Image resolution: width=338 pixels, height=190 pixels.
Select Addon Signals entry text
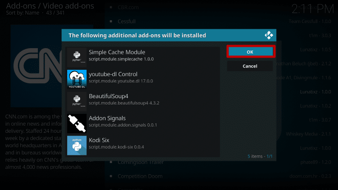coord(107,118)
